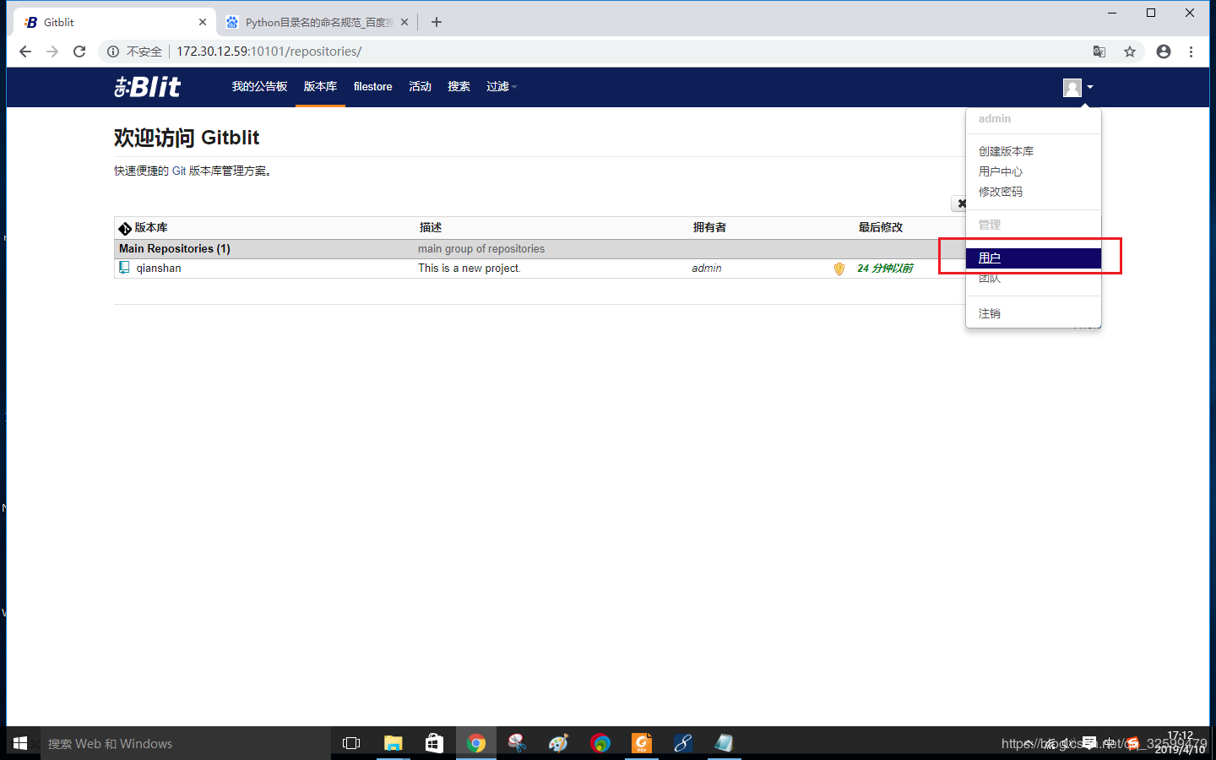The image size is (1216, 760).
Task: Click the shield icon beside 24 分钟以前
Action: pyautogui.click(x=839, y=269)
